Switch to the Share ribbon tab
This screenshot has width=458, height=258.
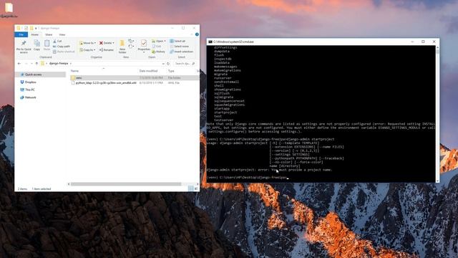pyautogui.click(x=49, y=34)
